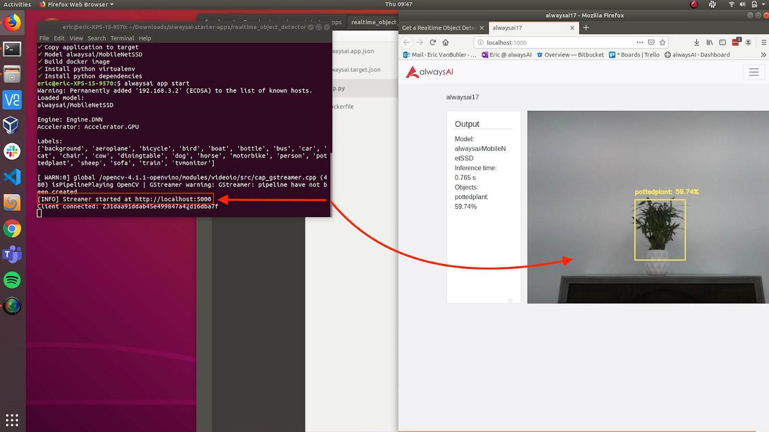Click the red circle tray indicator
769x432 pixels.
click(x=694, y=4)
